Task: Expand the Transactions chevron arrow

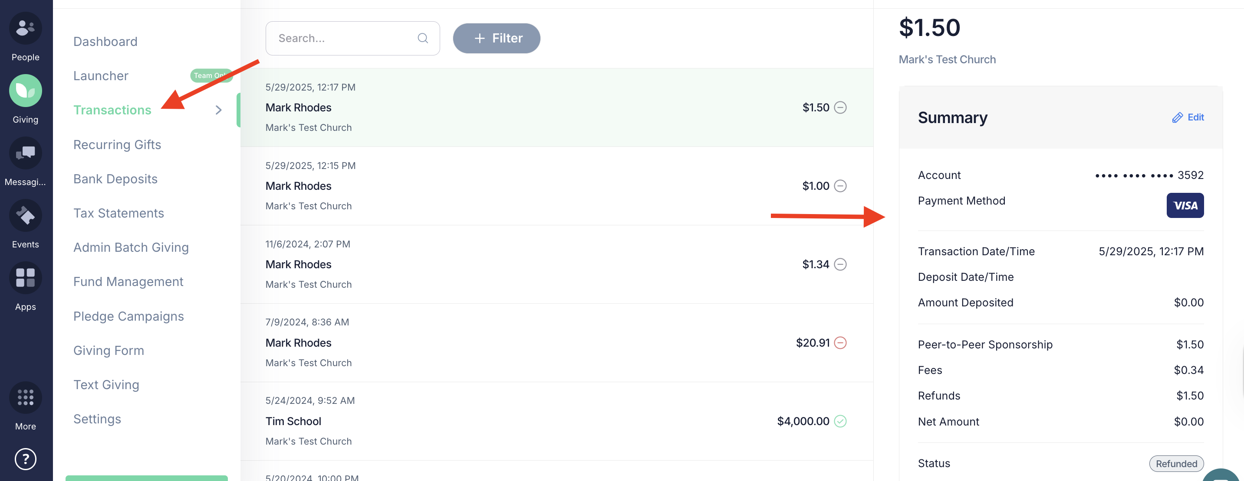Action: click(x=219, y=110)
